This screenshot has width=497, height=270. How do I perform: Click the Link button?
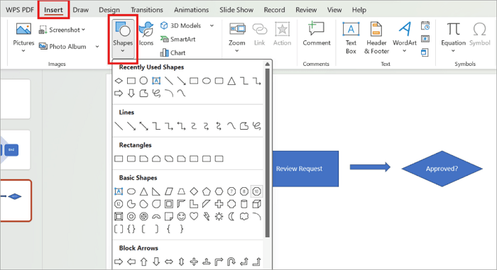(259, 34)
